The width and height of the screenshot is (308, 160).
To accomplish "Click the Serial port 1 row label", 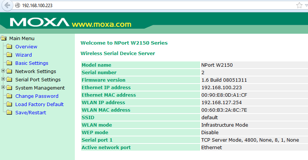I will tap(97, 140).
